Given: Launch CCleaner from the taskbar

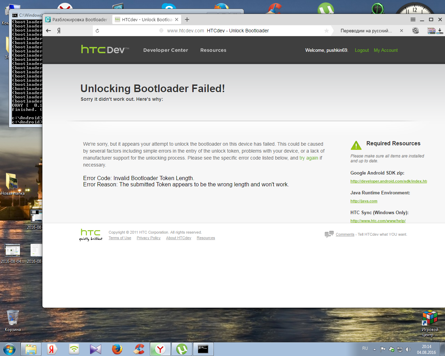Looking at the screenshot, I should click(139, 349).
